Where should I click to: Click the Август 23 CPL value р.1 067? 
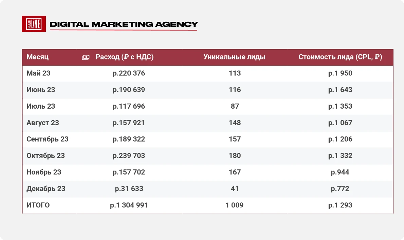pos(340,123)
